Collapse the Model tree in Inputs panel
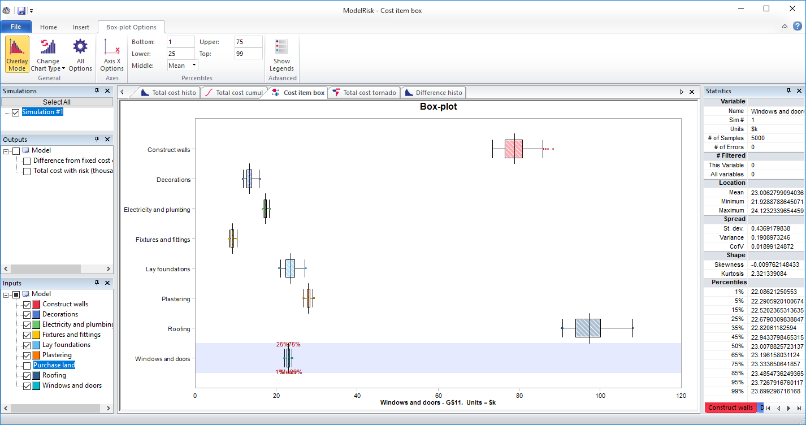Viewport: 806px width, 425px height. pyautogui.click(x=7, y=293)
